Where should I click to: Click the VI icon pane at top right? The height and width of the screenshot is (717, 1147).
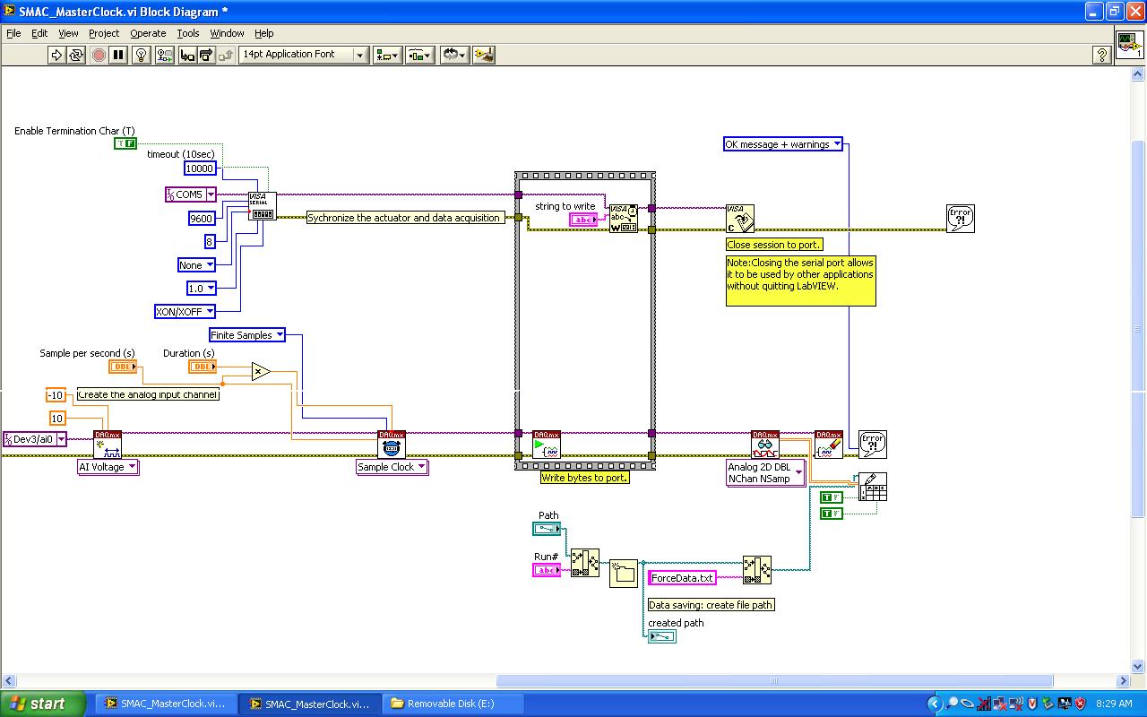1129,45
